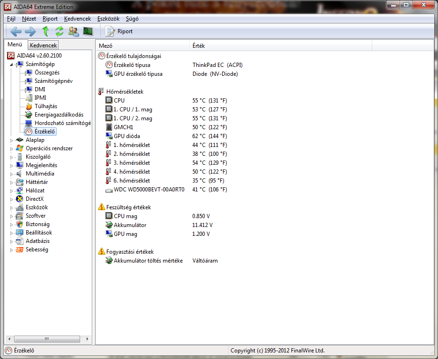Click the AIDA64 v2.60.2100 root icon

tap(11, 56)
